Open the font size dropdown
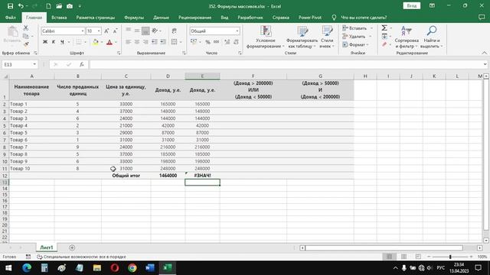 coord(99,31)
